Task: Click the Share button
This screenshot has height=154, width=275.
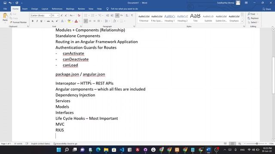Action: click(266, 9)
